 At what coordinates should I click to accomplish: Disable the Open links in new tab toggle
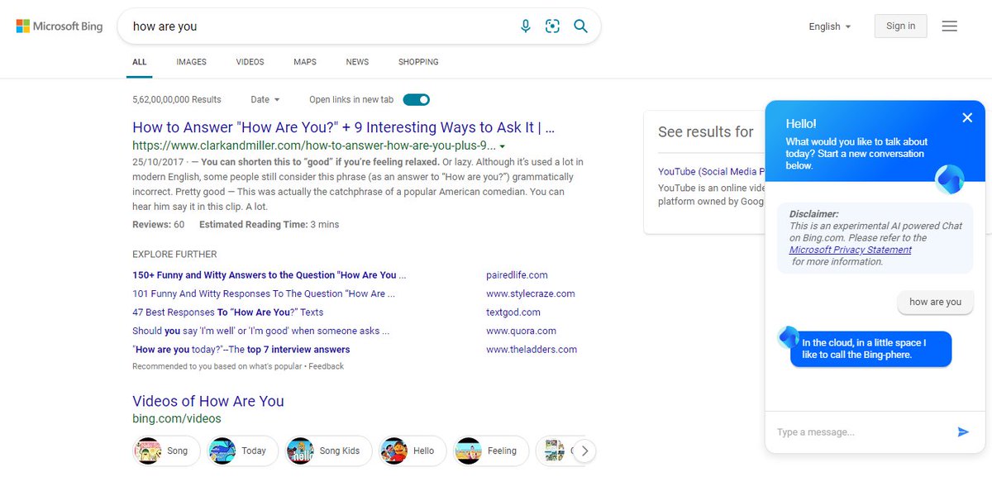point(416,98)
